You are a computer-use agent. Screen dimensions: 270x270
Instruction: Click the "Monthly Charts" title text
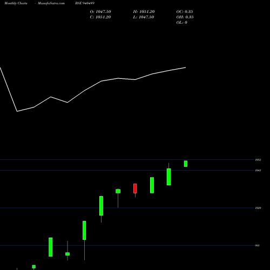[16, 3]
